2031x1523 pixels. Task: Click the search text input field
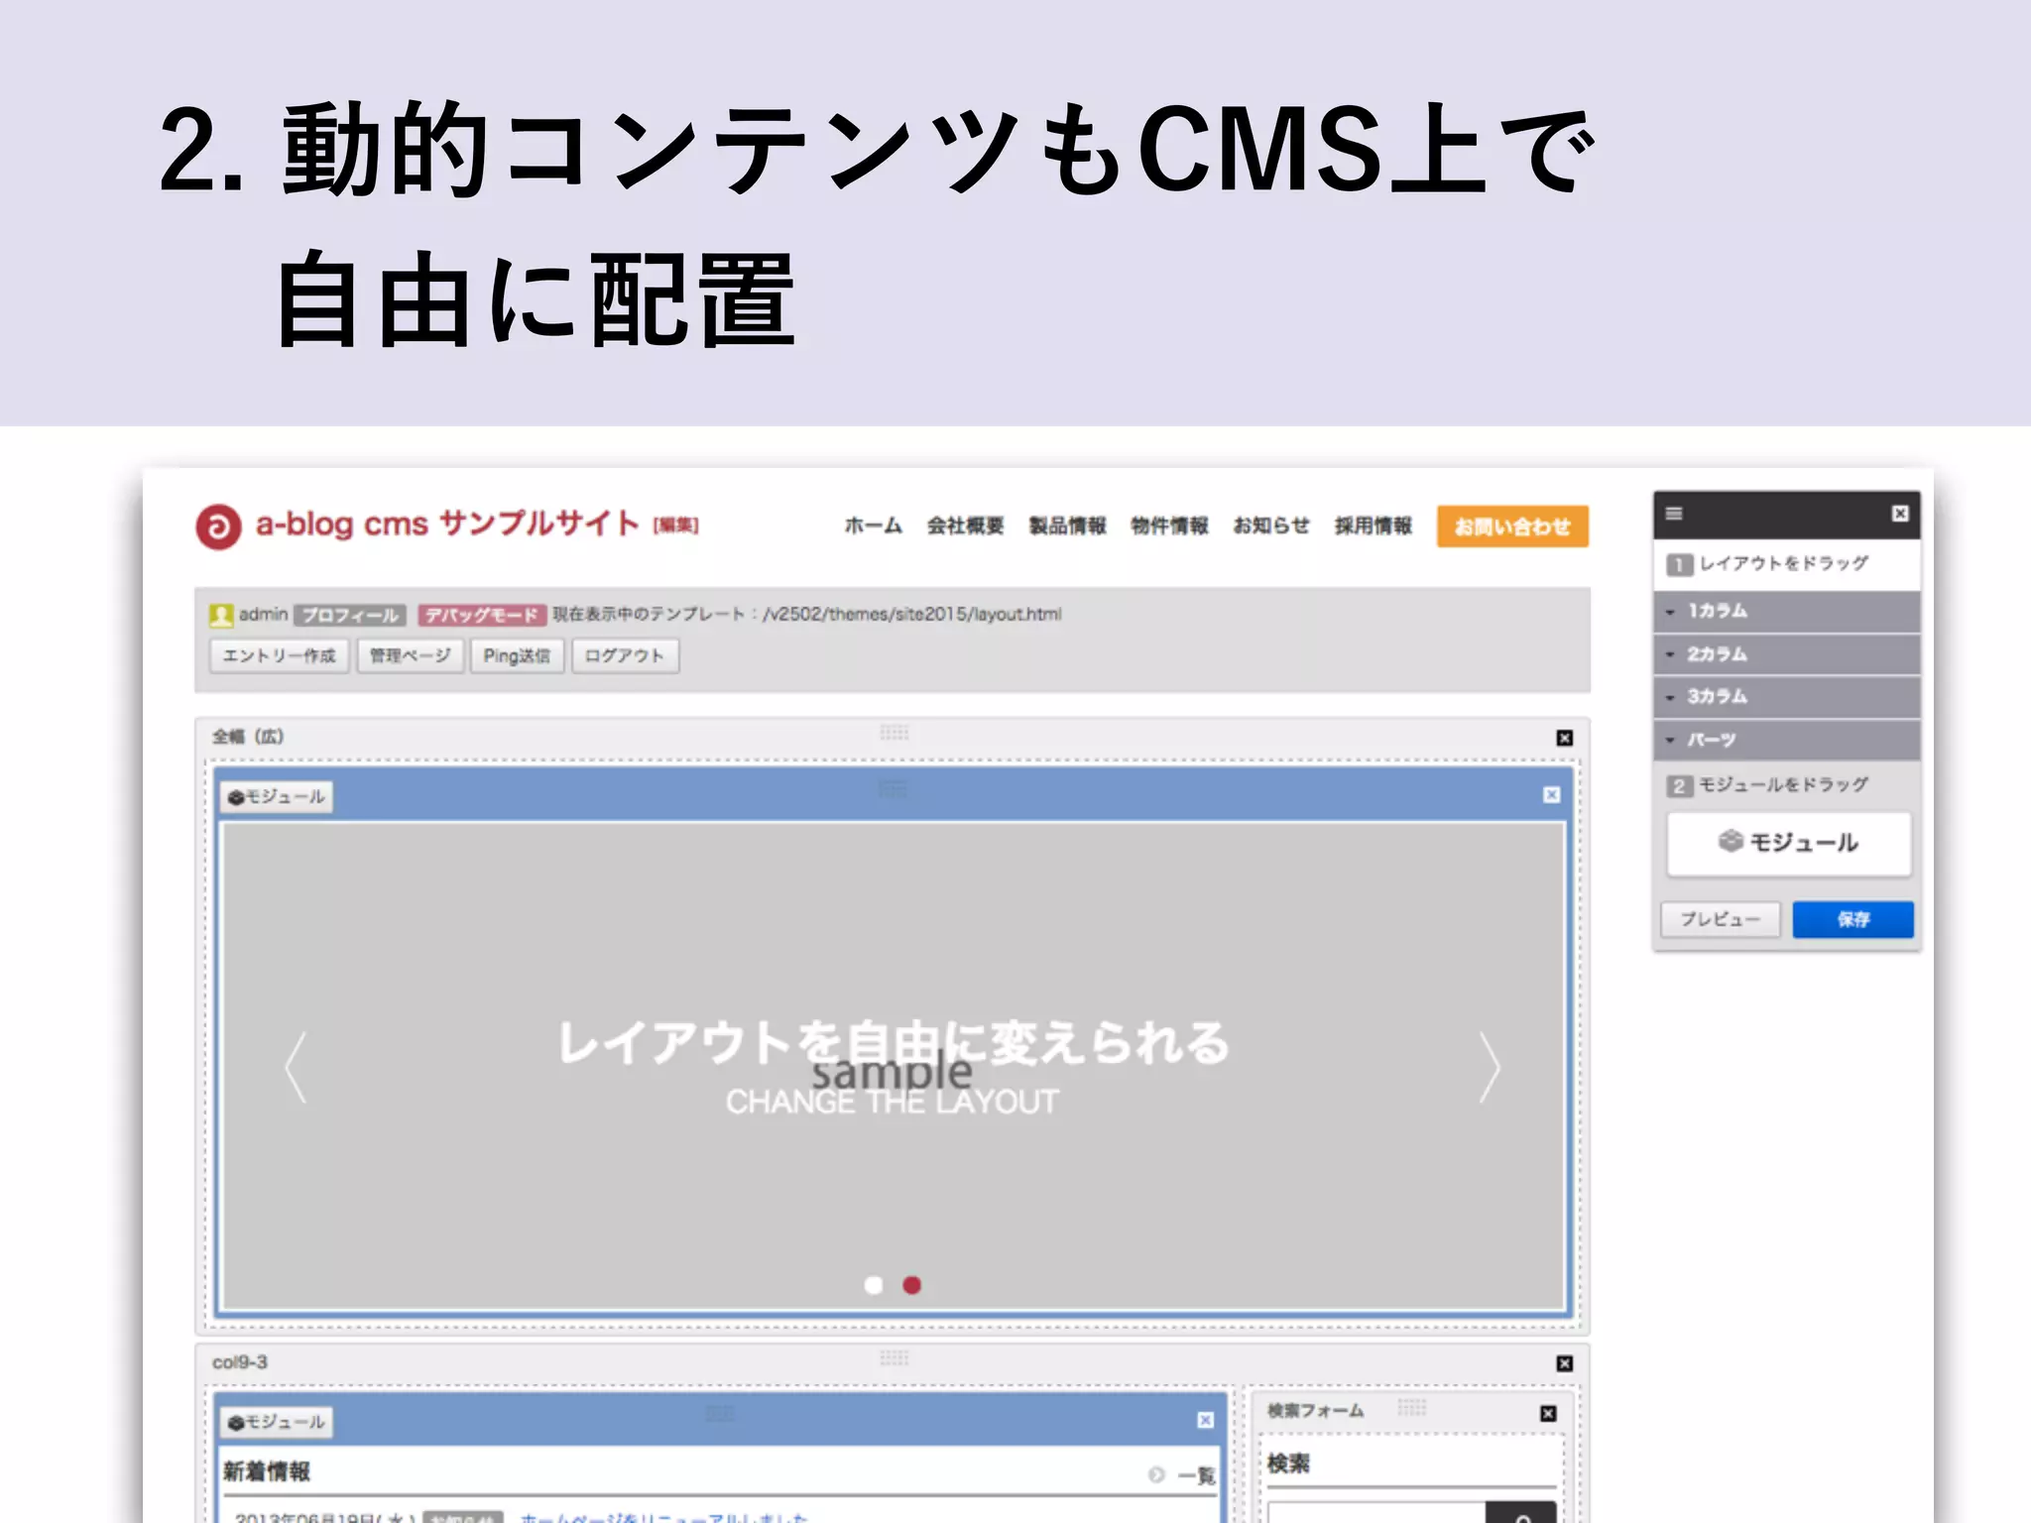1376,1513
